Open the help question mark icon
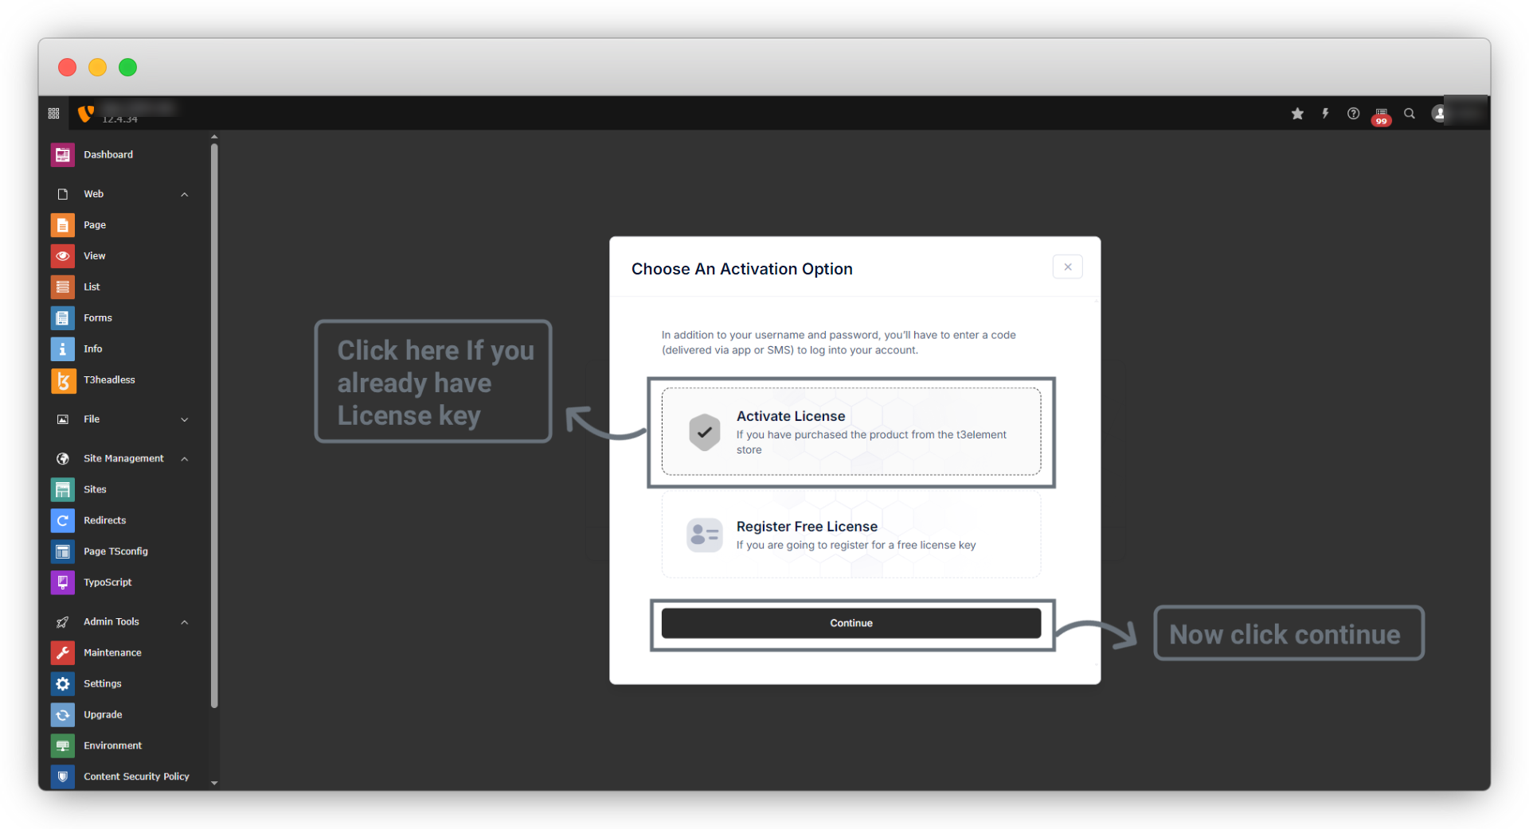Screen dimensions: 1529x829 pyautogui.click(x=1353, y=114)
